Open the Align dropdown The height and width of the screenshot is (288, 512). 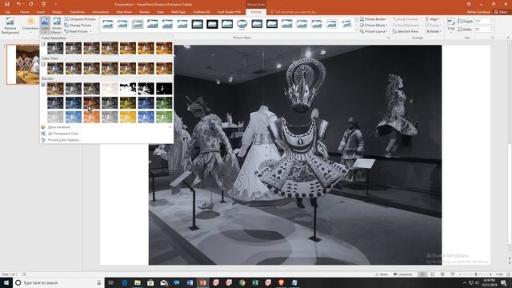click(433, 19)
